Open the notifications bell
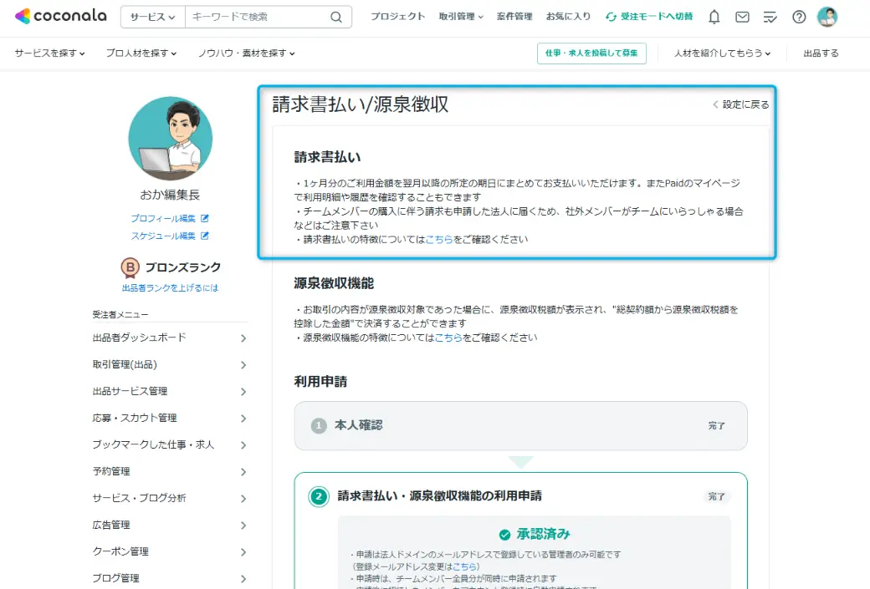 coord(714,18)
